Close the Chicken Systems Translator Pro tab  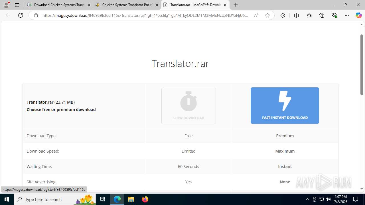(x=157, y=5)
